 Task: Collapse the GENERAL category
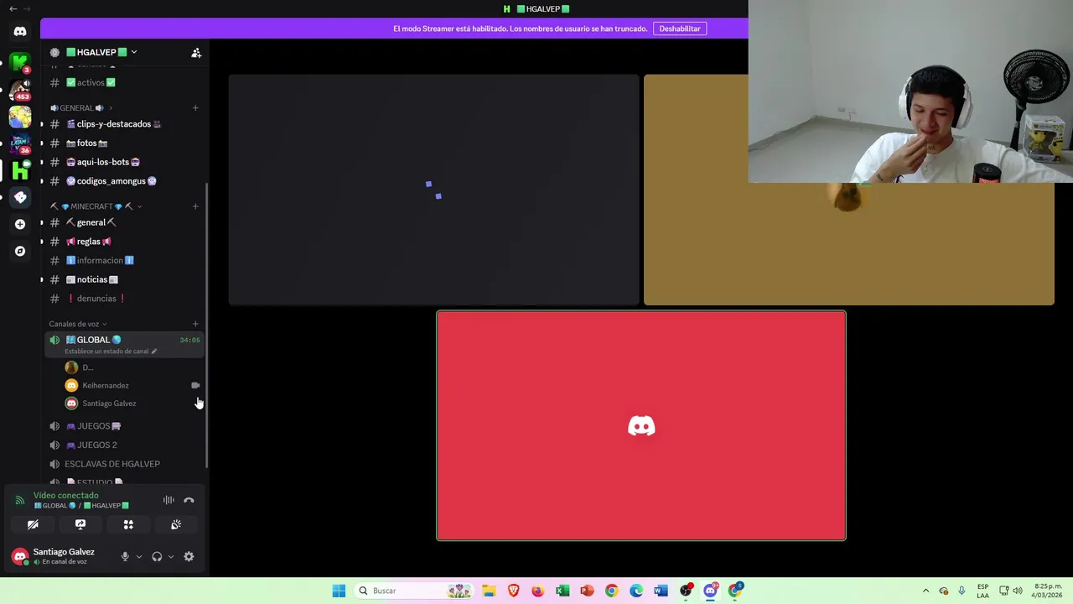81,108
